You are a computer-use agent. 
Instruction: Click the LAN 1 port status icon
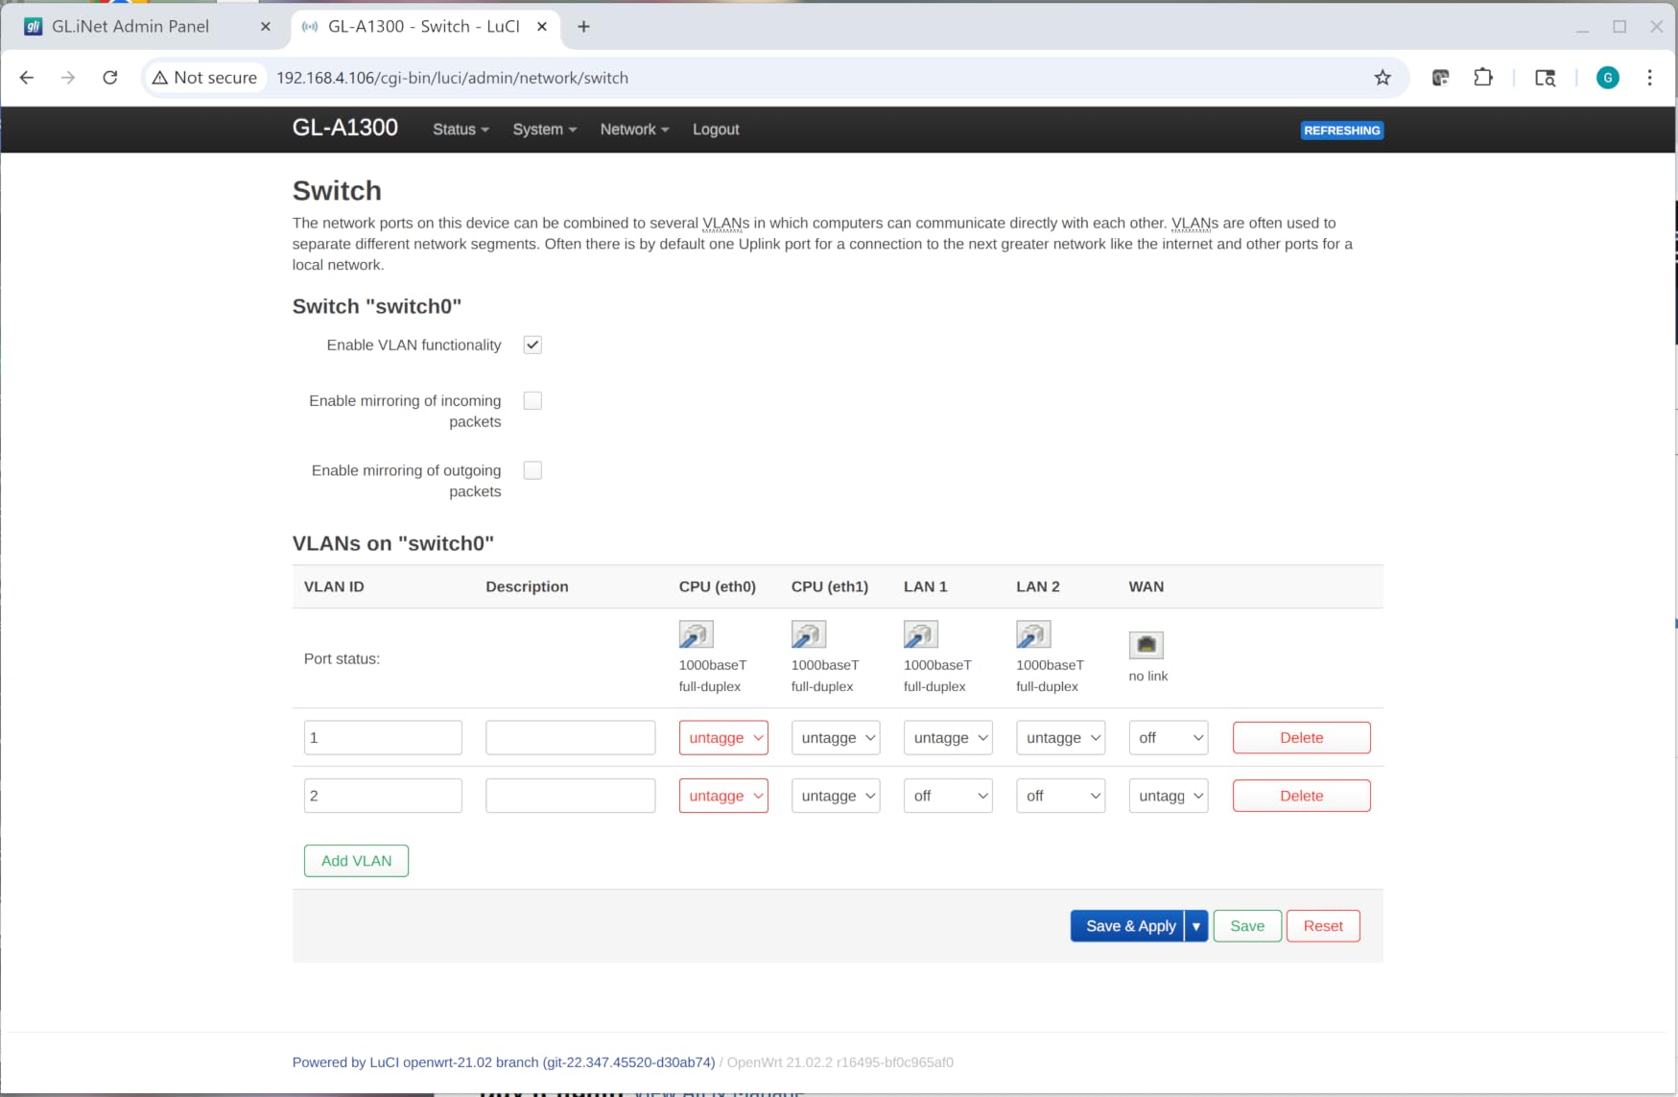pos(920,634)
